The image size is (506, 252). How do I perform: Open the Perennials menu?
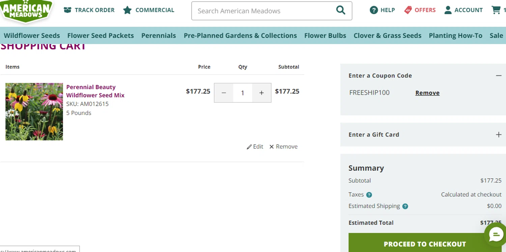pyautogui.click(x=159, y=36)
